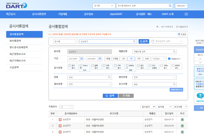This screenshot has height=134, width=204.
Task: Open 기간더보기 dropdown
Action: (x=159, y=59)
